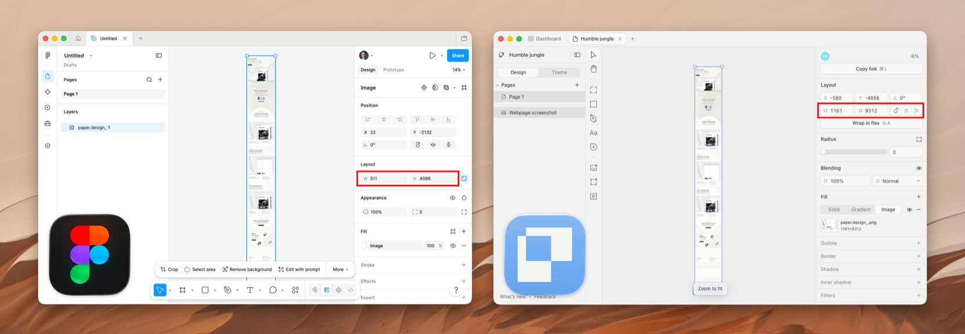The image size is (965, 334).
Task: Click Figma Fill Image swatch
Action: click(364, 246)
